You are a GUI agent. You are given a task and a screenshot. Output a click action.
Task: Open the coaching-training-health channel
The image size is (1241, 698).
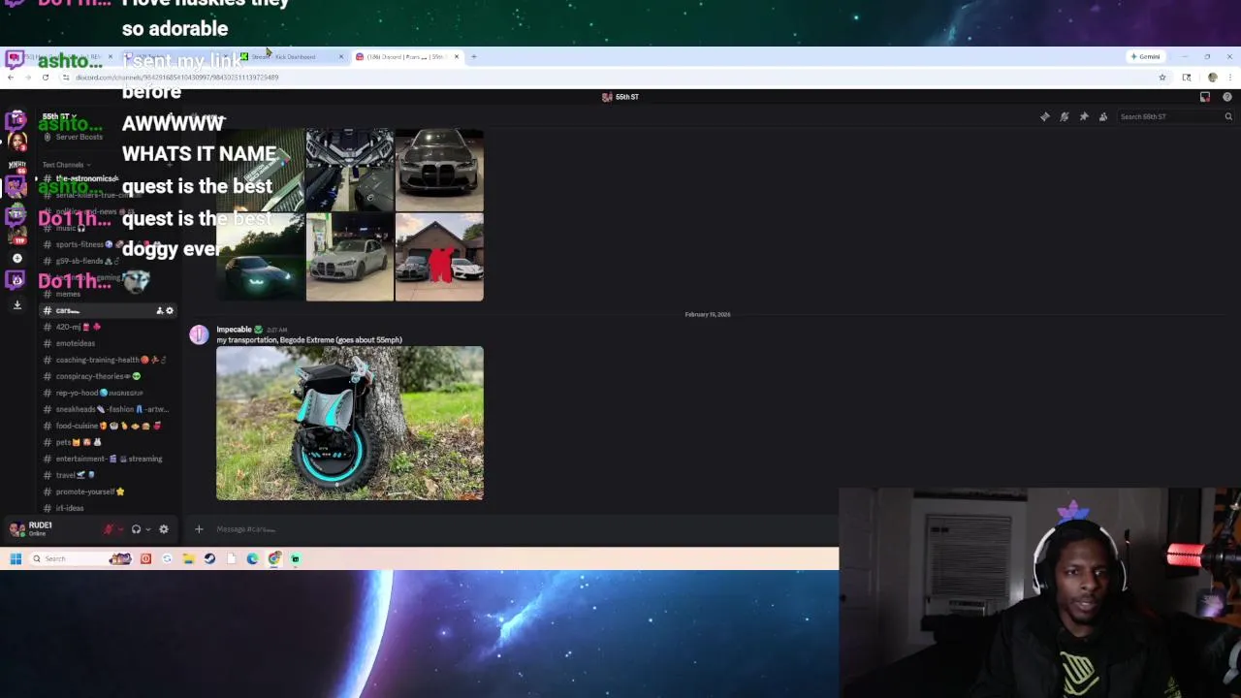107,360
